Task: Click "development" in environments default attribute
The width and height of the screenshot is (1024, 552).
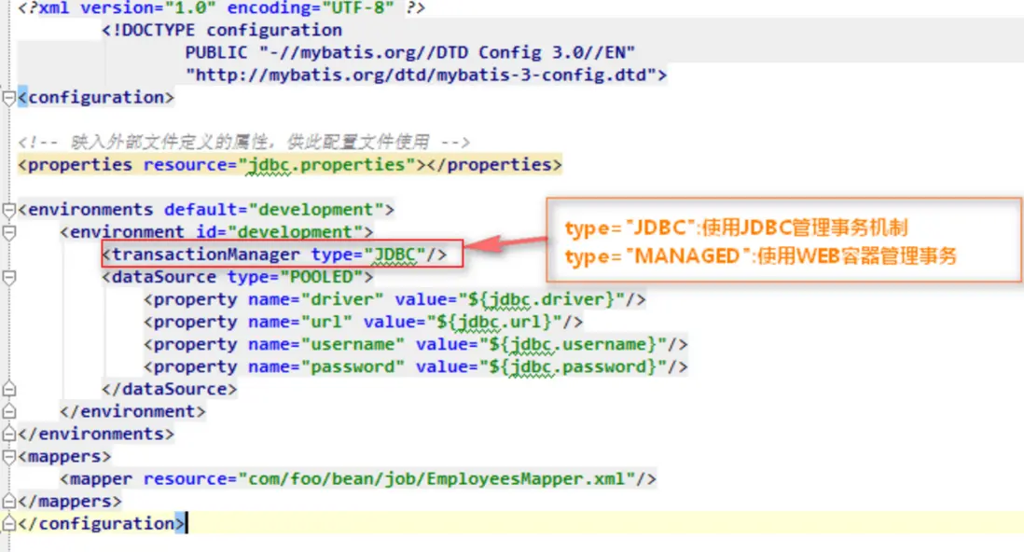Action: coord(316,210)
